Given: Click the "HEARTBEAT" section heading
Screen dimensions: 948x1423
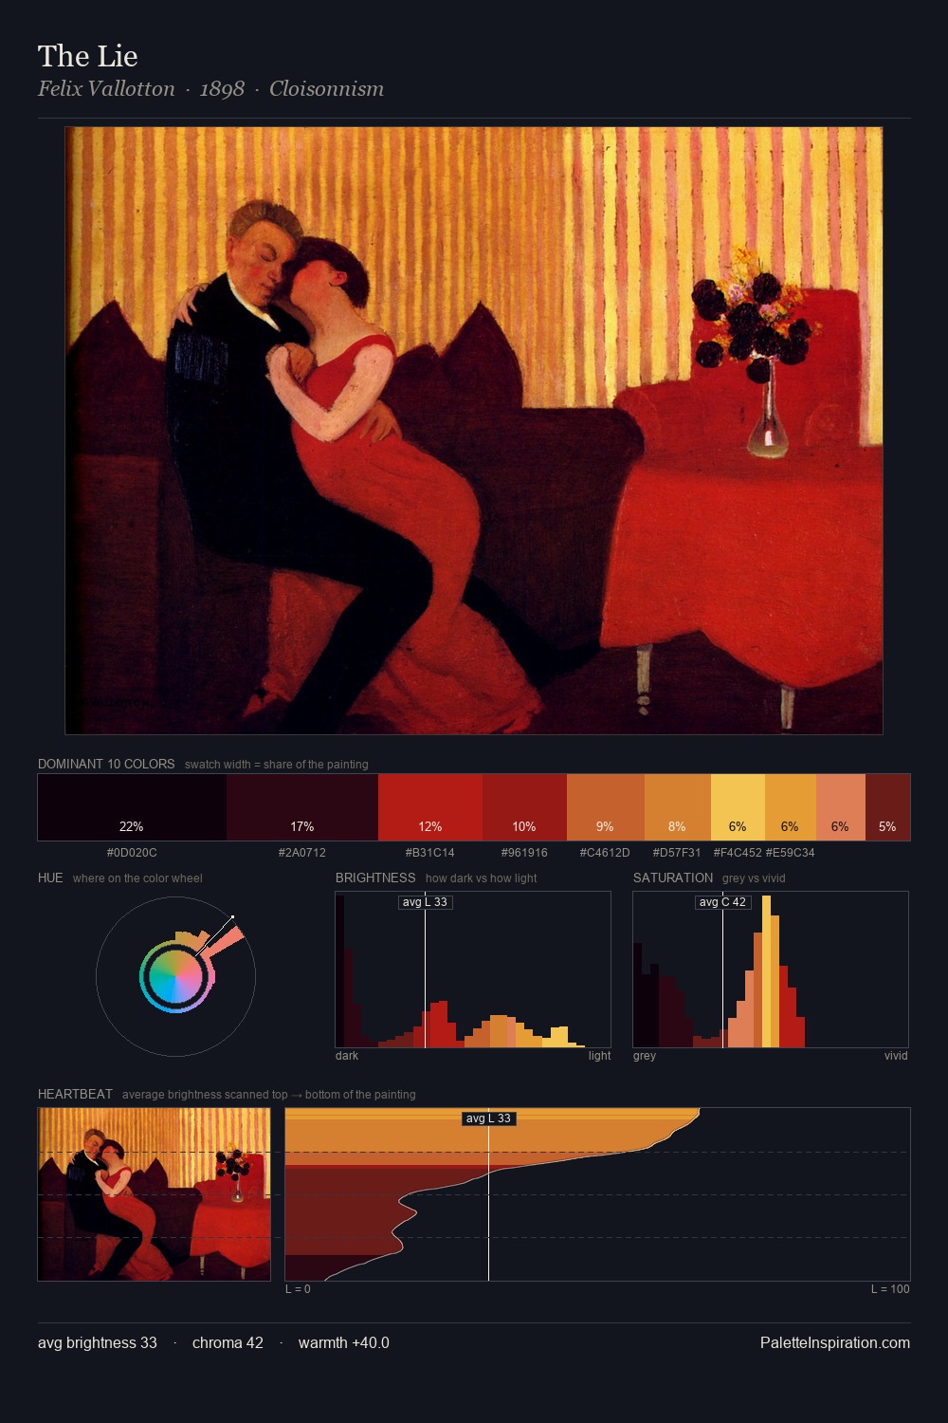Looking at the screenshot, I should pyautogui.click(x=75, y=1094).
